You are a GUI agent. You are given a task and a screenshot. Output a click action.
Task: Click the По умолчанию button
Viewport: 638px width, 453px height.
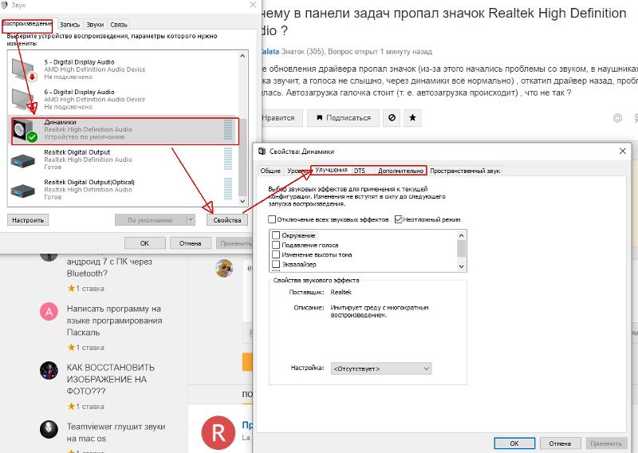[x=151, y=220]
